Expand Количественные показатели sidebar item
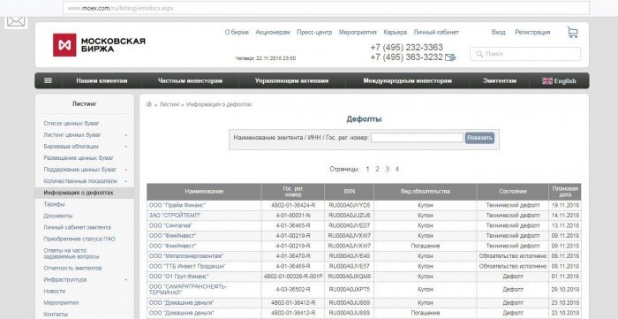 [126, 181]
